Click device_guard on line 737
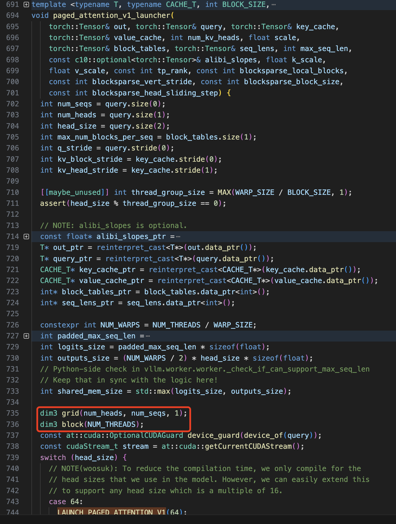 [x=214, y=435]
